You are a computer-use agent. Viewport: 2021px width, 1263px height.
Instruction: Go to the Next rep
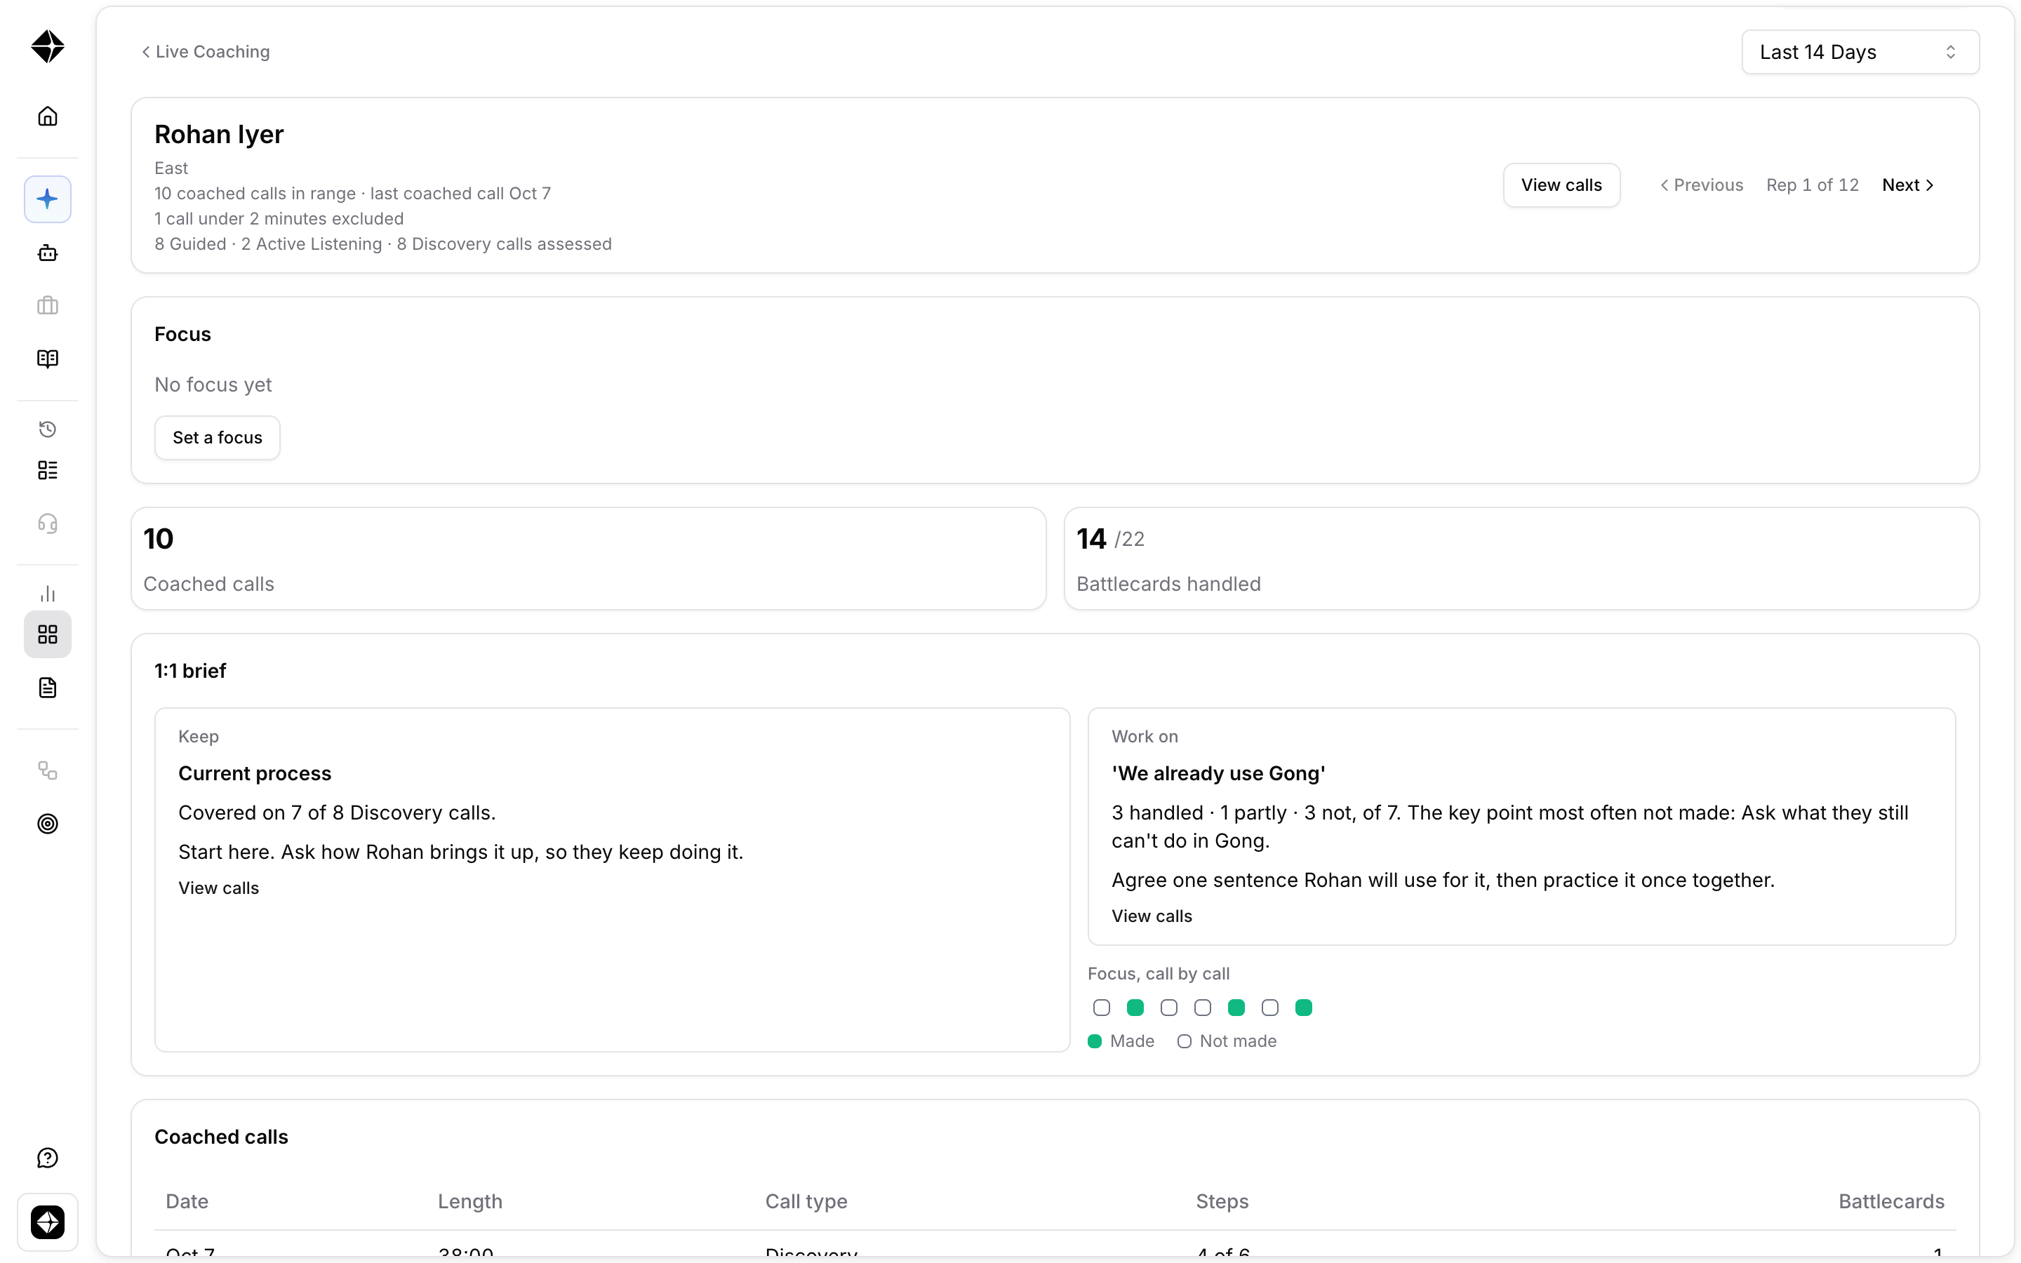[1907, 185]
